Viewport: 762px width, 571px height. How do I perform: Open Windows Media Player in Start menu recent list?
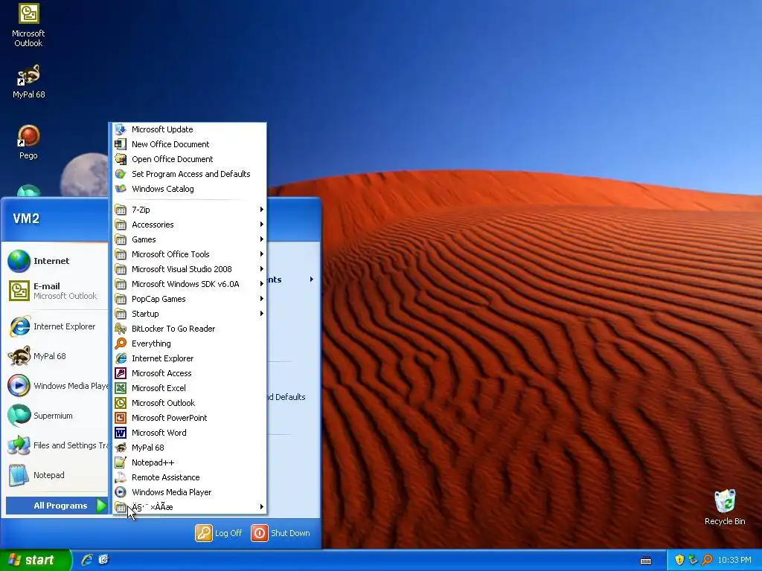click(57, 386)
